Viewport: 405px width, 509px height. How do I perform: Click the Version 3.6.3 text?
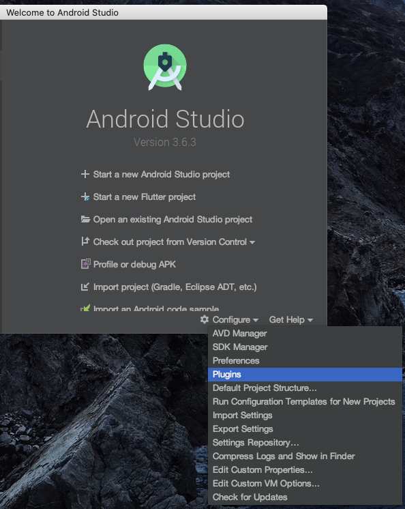point(165,142)
